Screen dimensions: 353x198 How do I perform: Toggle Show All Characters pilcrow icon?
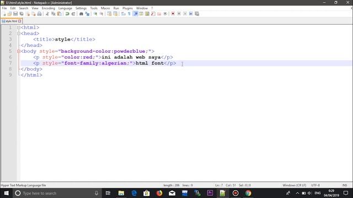pyautogui.click(x=129, y=14)
